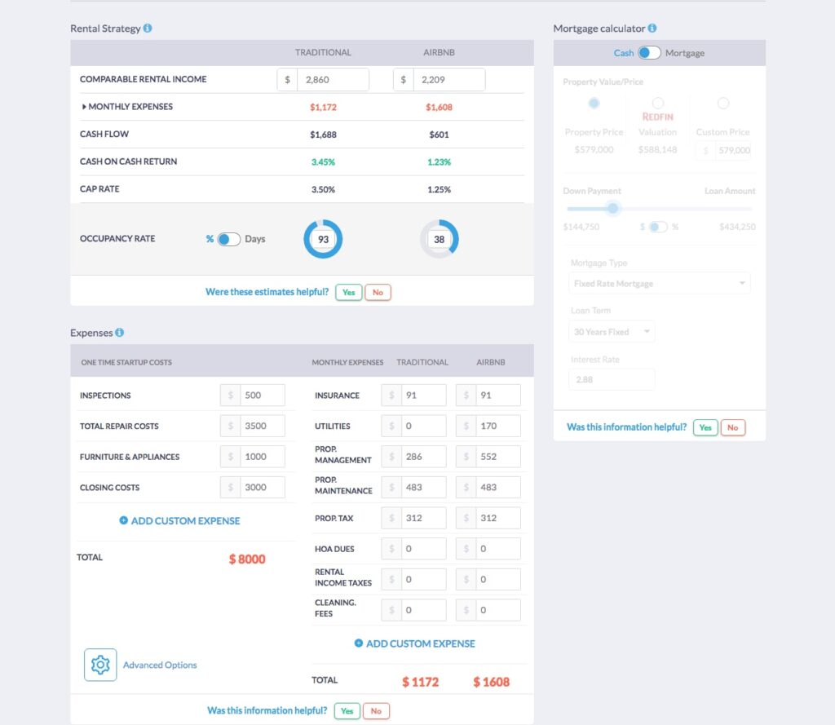
Task: Click the Airbnb occupancy rate donut chart
Action: tap(440, 239)
